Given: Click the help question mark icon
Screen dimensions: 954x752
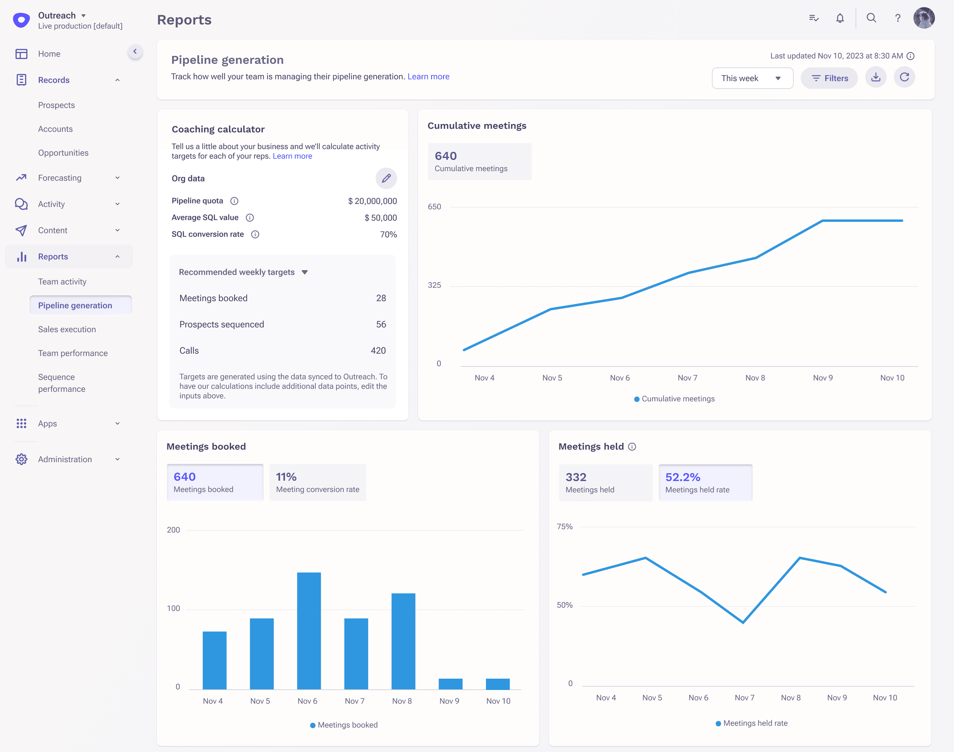Looking at the screenshot, I should (x=898, y=18).
